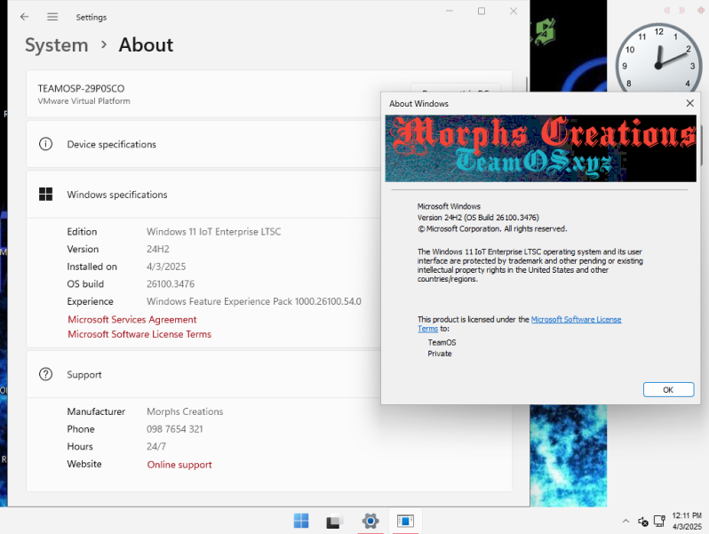Select the edition text Windows 11 IoT Enterprise LTSC
Image resolution: width=709 pixels, height=534 pixels.
click(x=213, y=232)
